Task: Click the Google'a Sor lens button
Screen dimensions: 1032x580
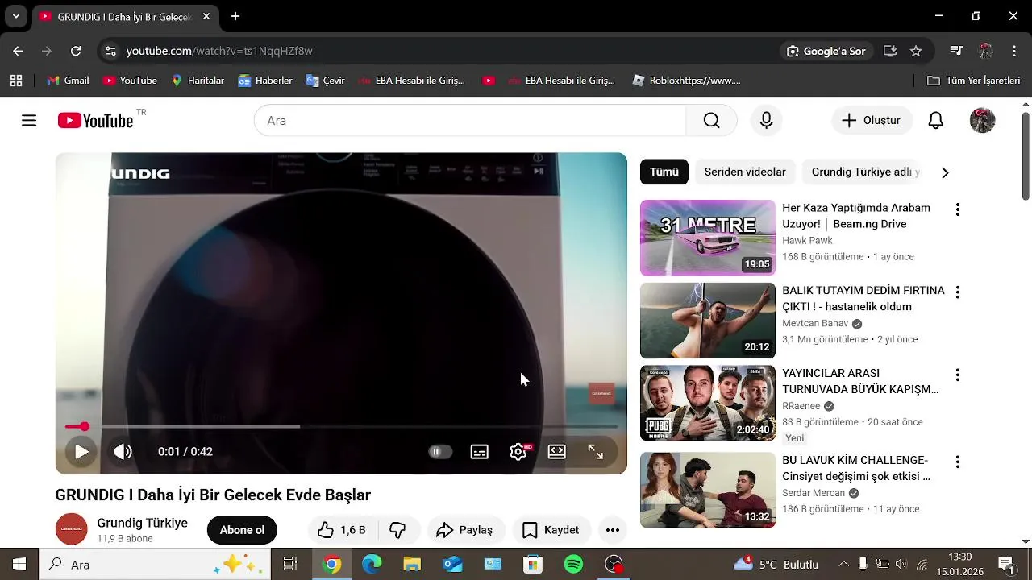Action: (x=826, y=51)
